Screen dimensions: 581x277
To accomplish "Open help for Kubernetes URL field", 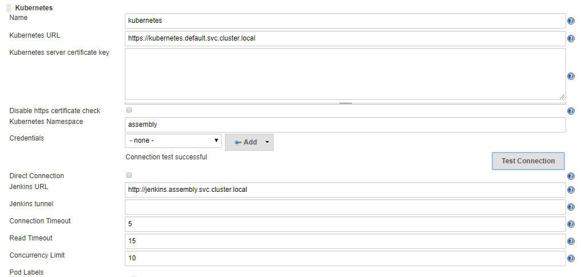I will point(571,38).
